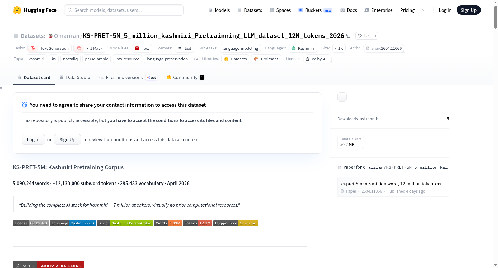Click the Datasets library tag

(x=235, y=59)
